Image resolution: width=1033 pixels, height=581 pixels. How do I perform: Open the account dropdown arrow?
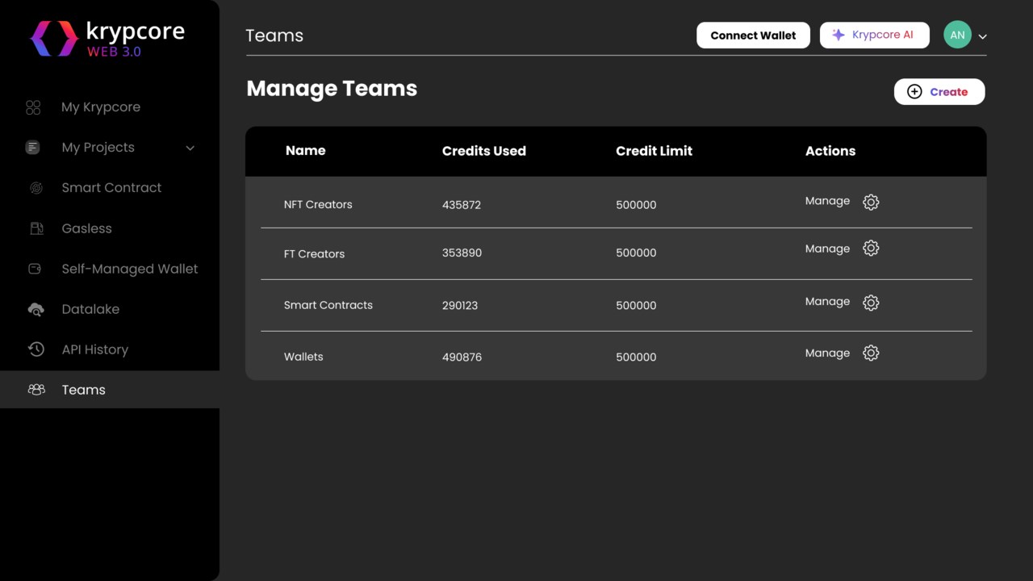pos(983,36)
